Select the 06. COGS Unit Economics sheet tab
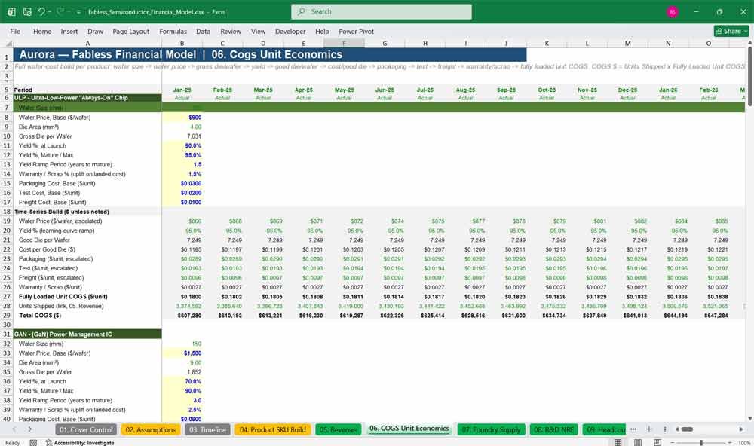Image resolution: width=754 pixels, height=446 pixels. 409,429
